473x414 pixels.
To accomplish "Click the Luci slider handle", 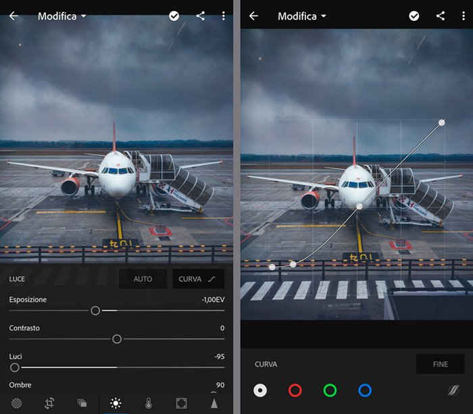I will pos(14,367).
